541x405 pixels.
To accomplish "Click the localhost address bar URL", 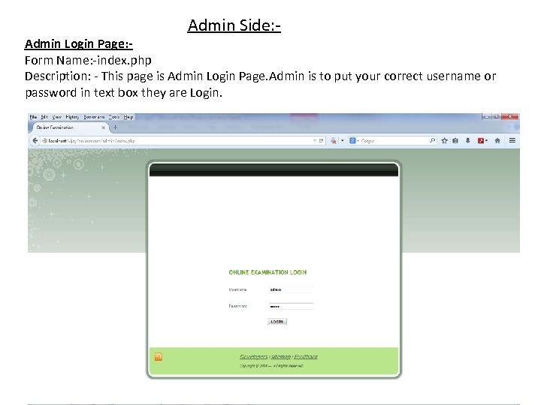I will [92, 140].
